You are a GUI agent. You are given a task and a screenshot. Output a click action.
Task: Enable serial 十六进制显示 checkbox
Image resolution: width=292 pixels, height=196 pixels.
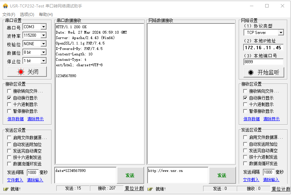[x=9, y=104]
